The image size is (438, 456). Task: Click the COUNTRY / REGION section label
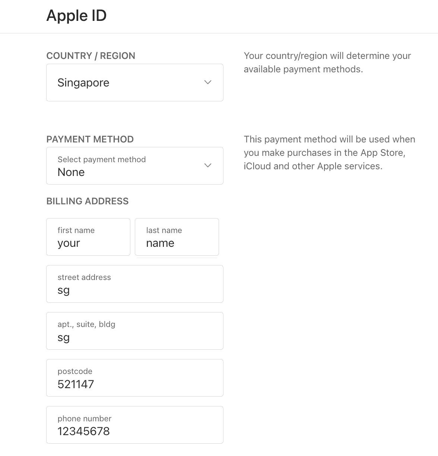coord(91,56)
